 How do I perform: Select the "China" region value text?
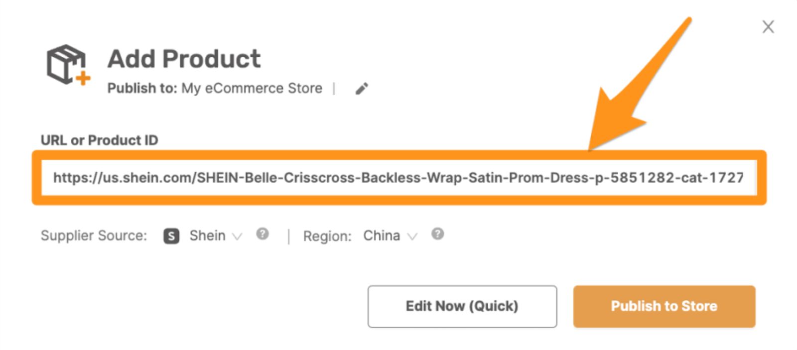click(x=382, y=235)
